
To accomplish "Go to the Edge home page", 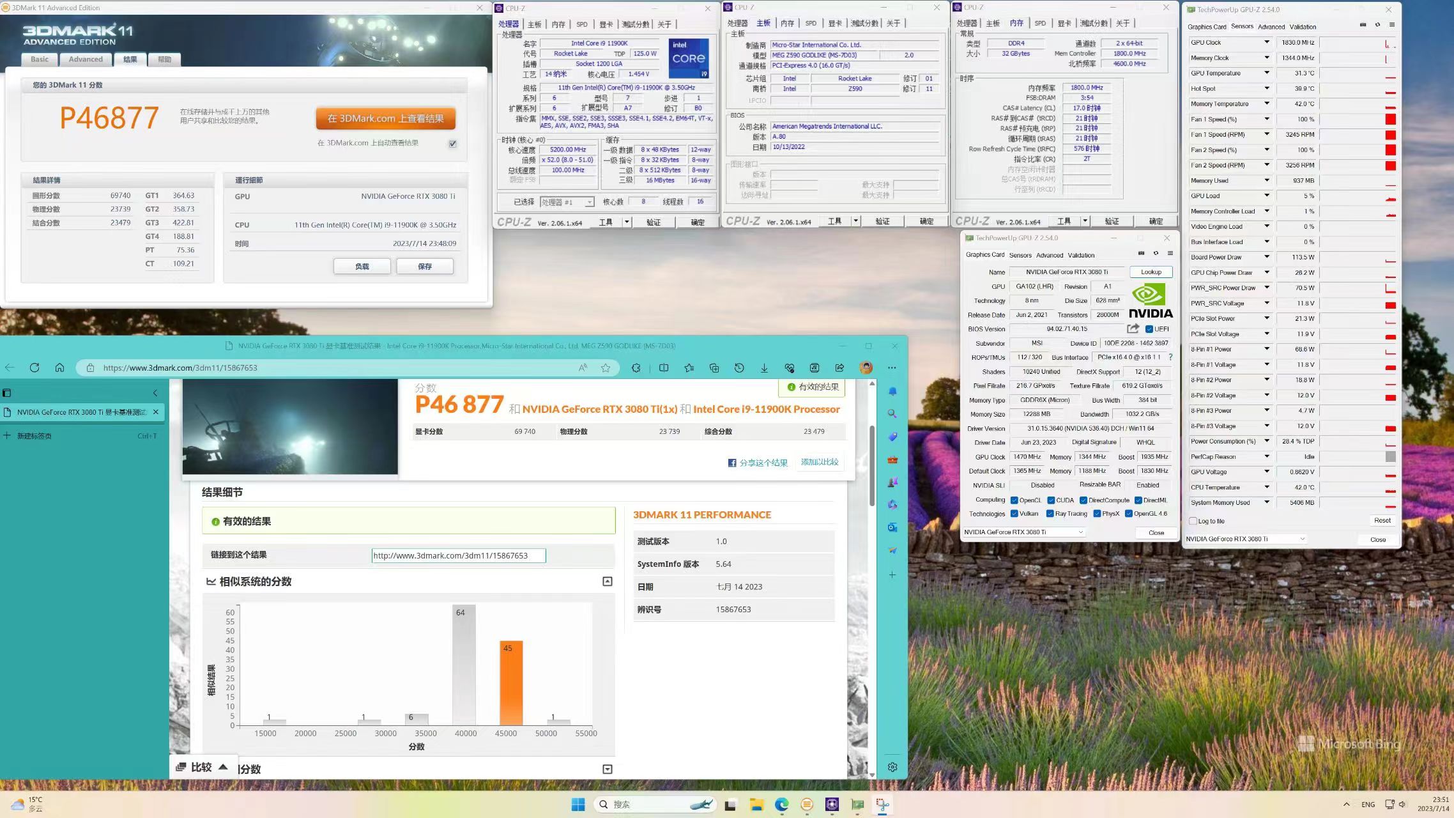I will (59, 367).
